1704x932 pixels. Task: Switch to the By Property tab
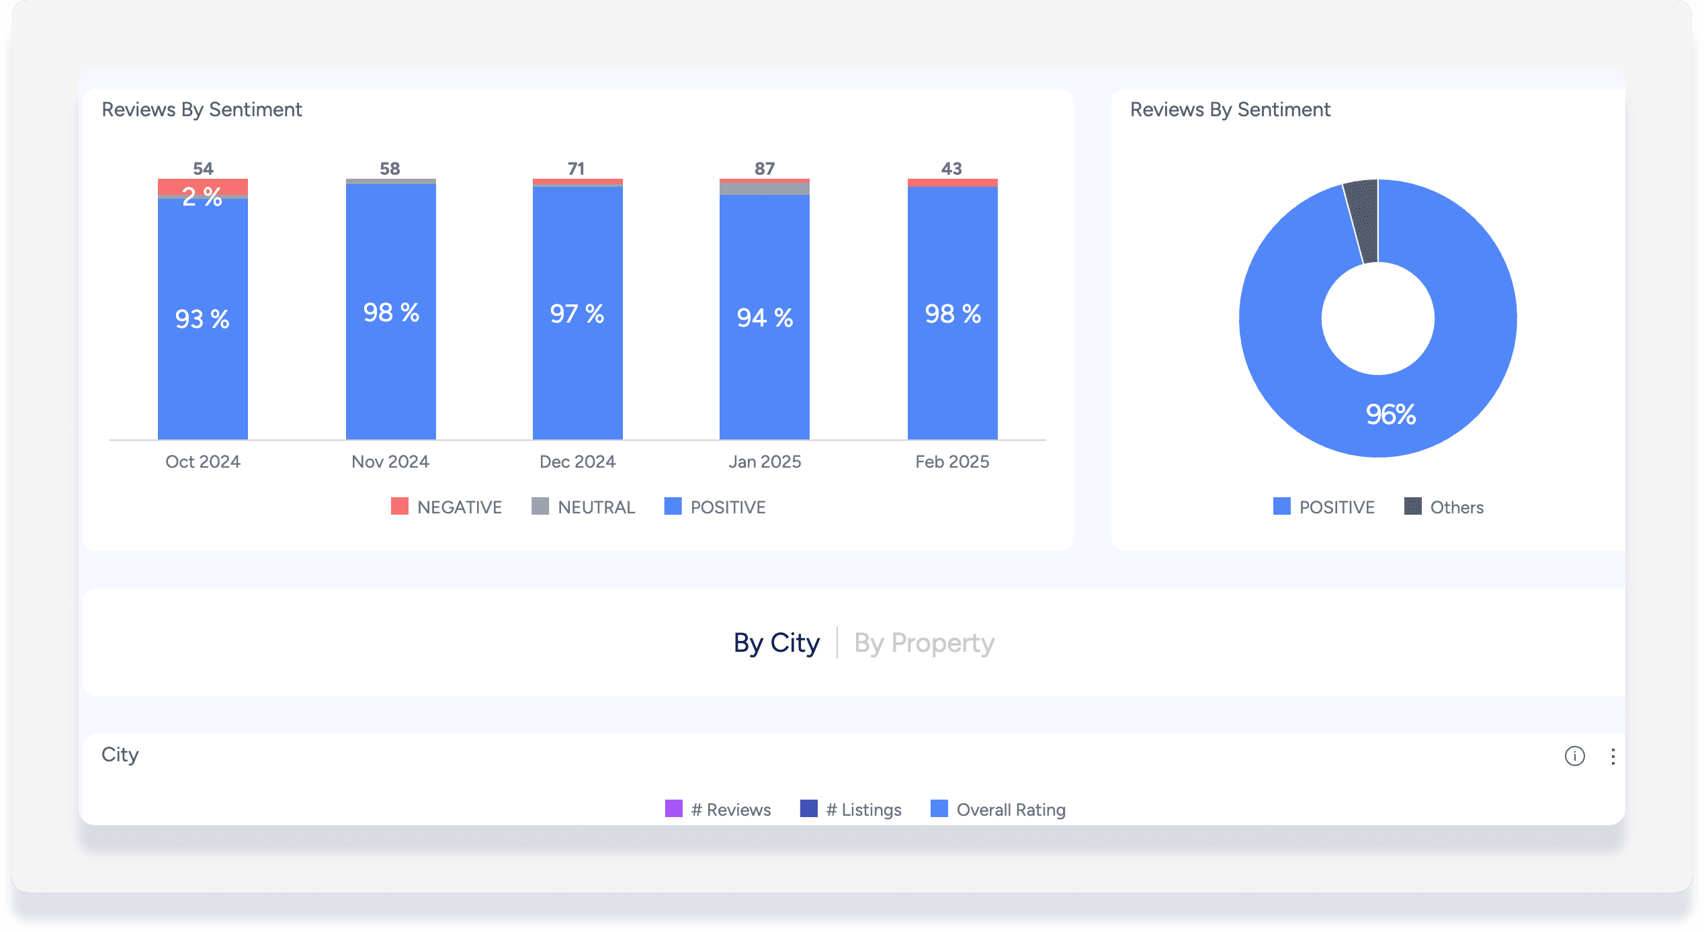(x=924, y=643)
